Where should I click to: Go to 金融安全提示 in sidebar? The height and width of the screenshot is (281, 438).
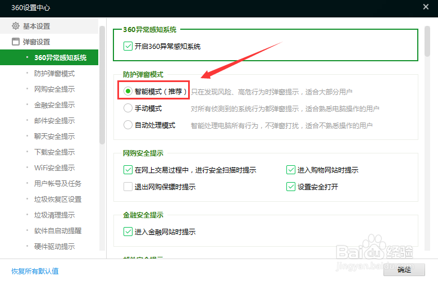coord(54,105)
